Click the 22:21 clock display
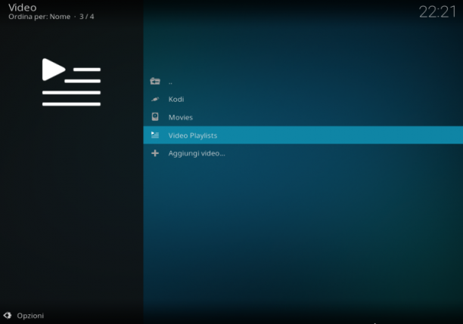The height and width of the screenshot is (324, 463). tap(437, 12)
